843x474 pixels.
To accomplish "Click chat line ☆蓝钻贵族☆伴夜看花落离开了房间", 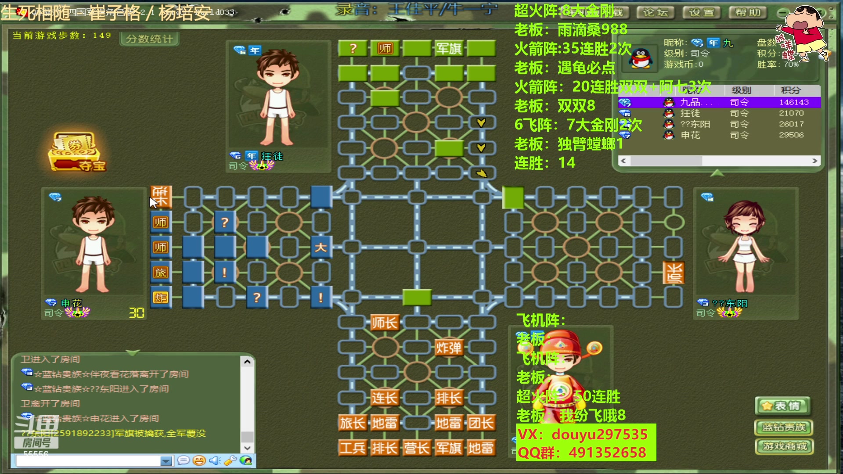I will [111, 374].
